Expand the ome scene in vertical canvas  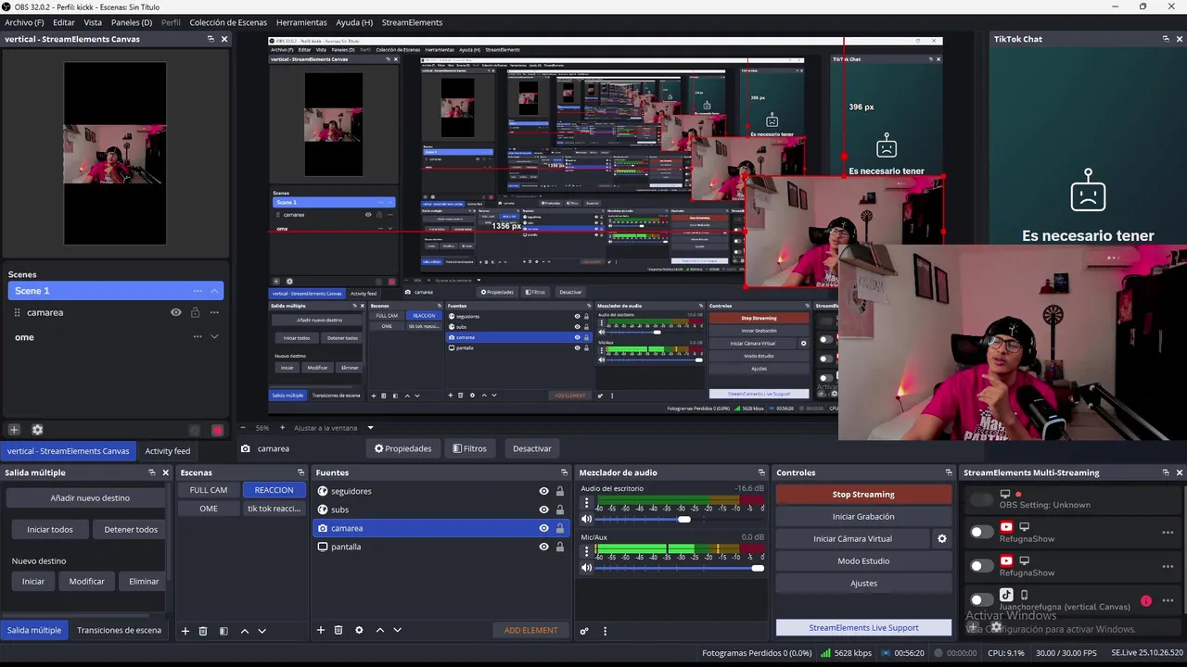(214, 336)
